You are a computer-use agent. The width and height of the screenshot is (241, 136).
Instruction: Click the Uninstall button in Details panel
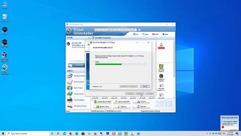pos(76,65)
